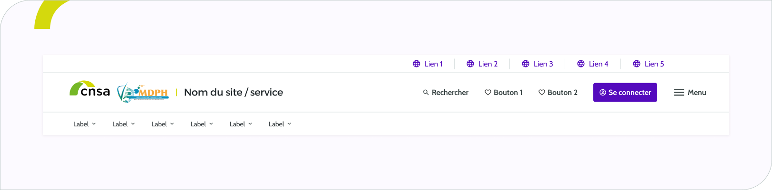Screen dimensions: 772x190
Task: Click the globe icon beside Lien 3
Action: (526, 64)
